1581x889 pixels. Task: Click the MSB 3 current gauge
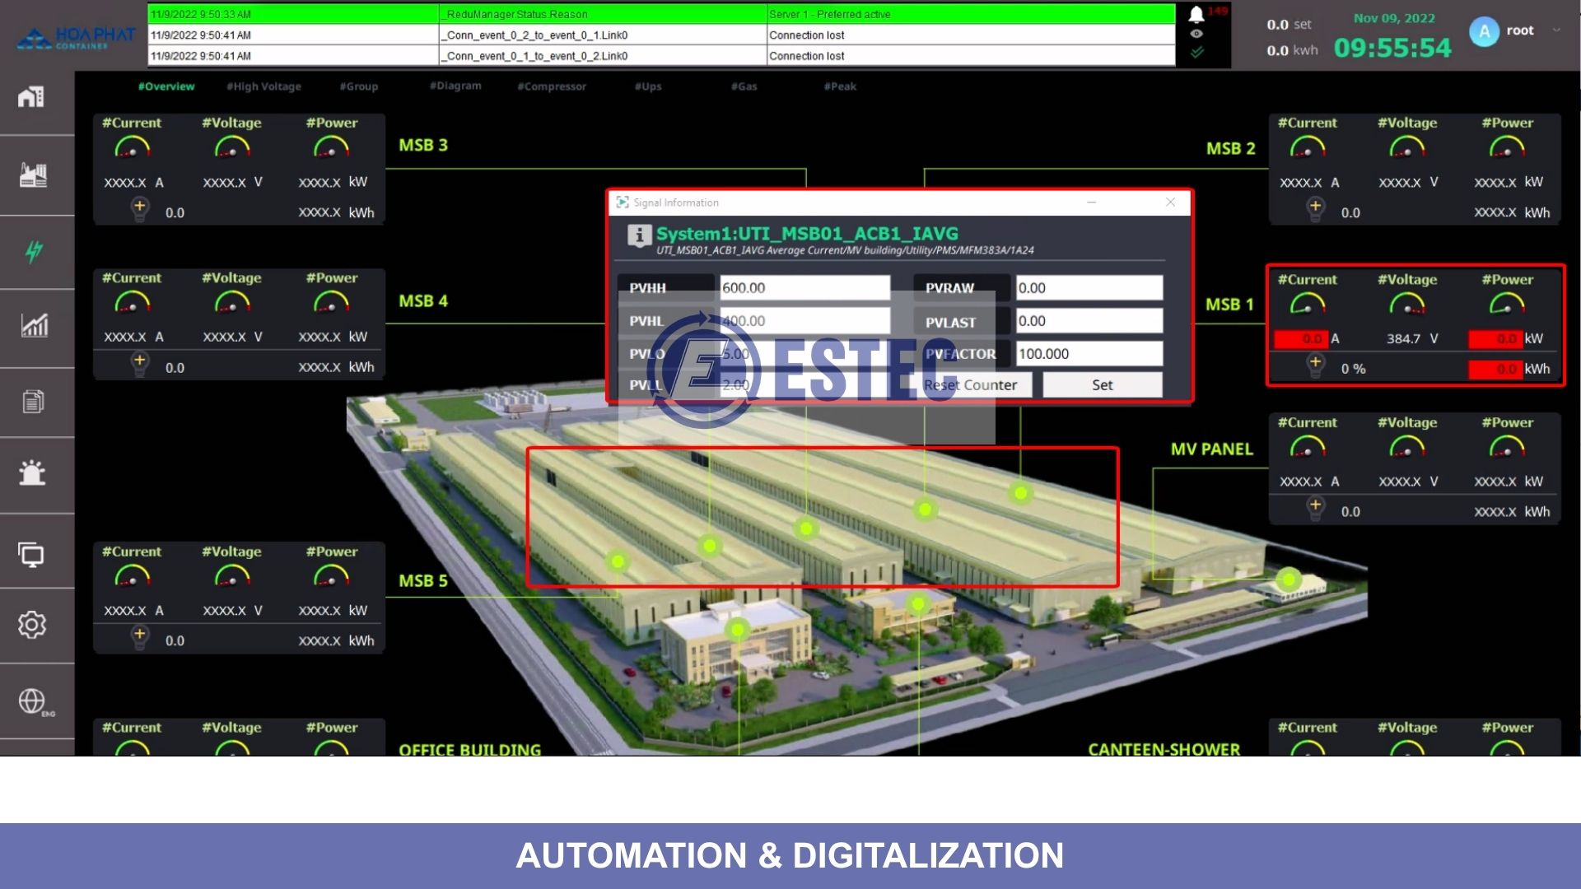pyautogui.click(x=132, y=148)
